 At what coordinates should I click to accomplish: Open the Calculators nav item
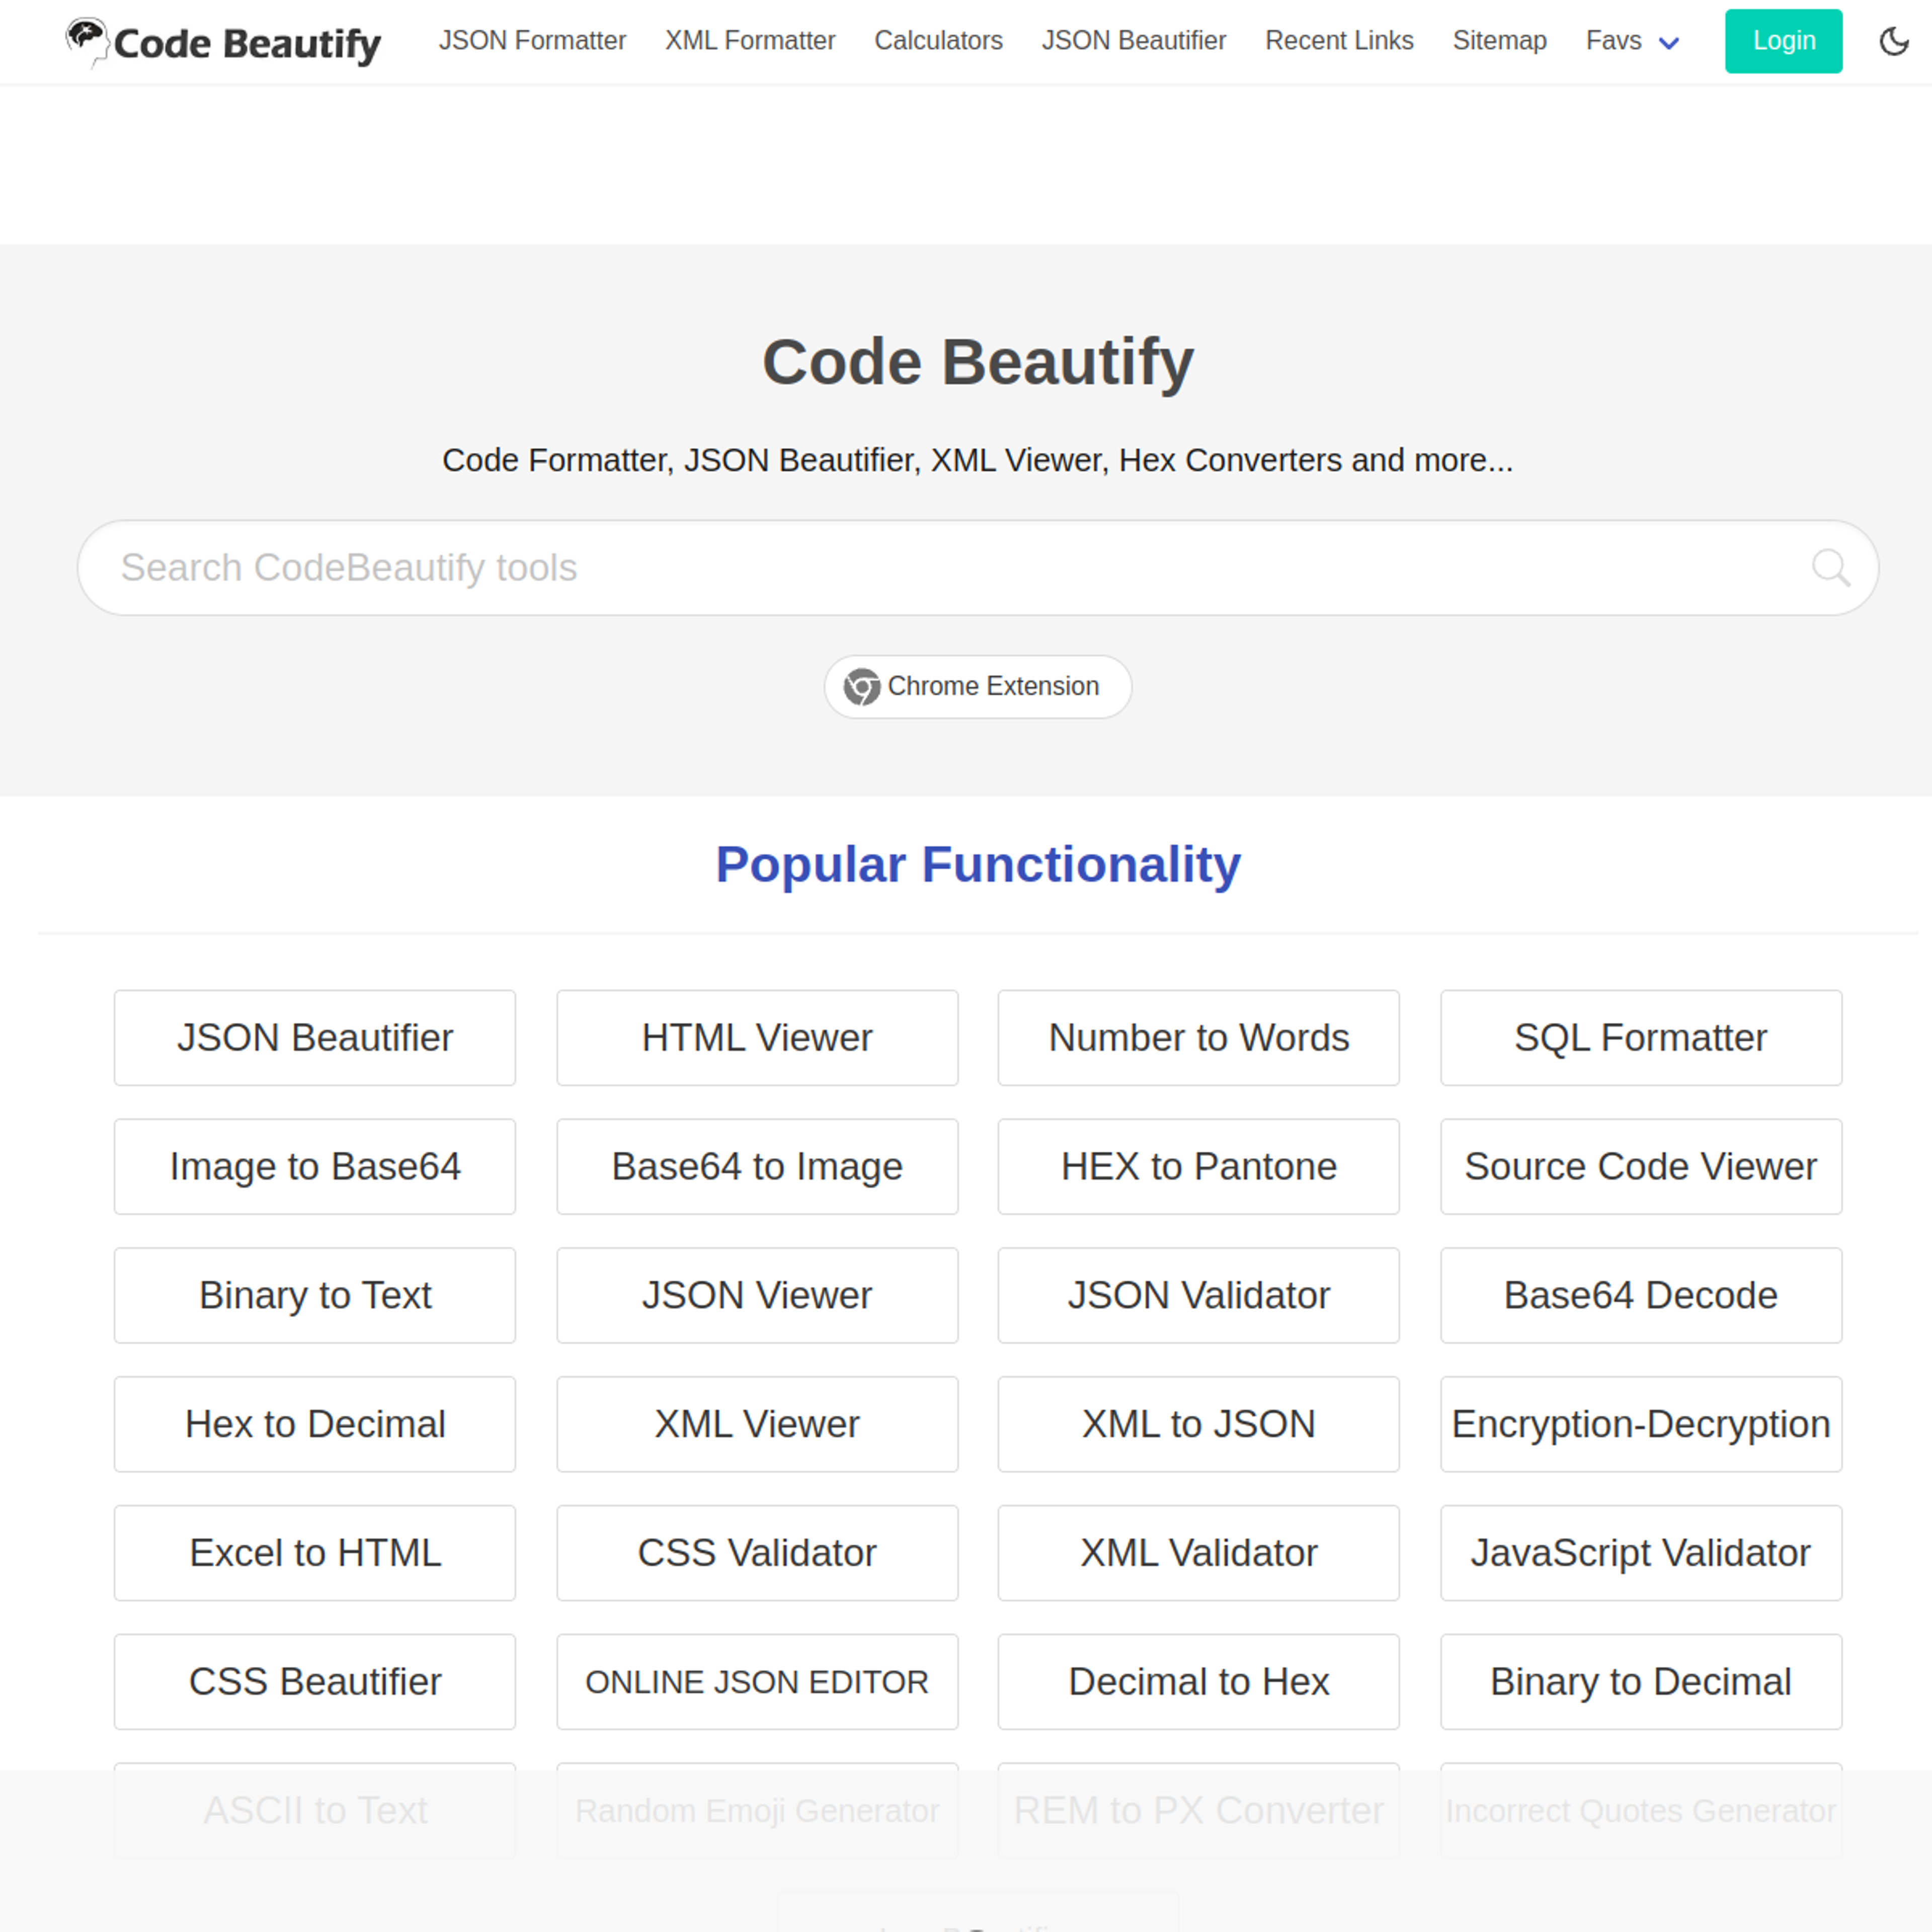point(938,41)
